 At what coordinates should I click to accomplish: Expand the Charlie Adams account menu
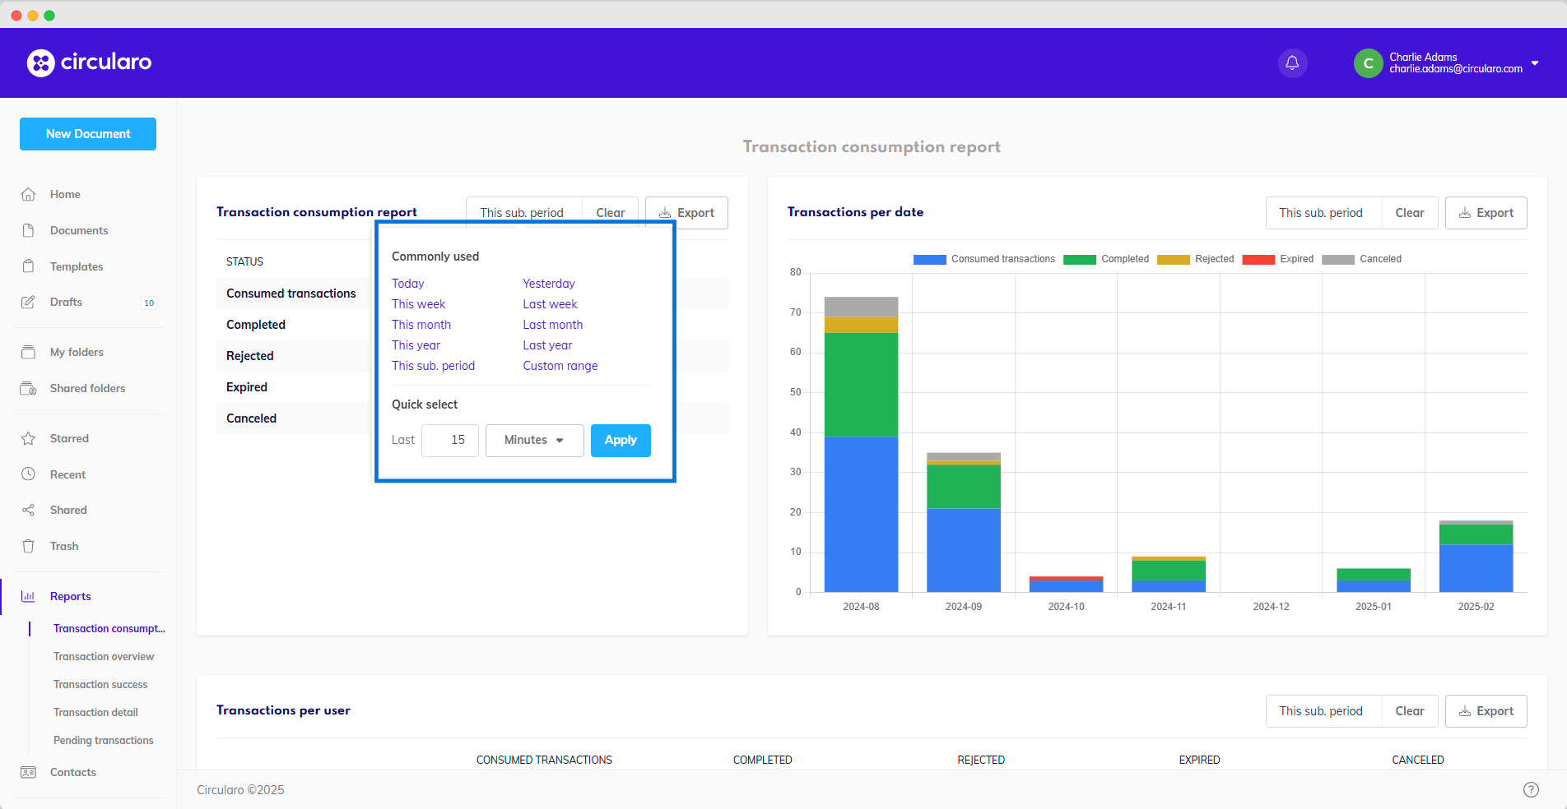tap(1534, 63)
